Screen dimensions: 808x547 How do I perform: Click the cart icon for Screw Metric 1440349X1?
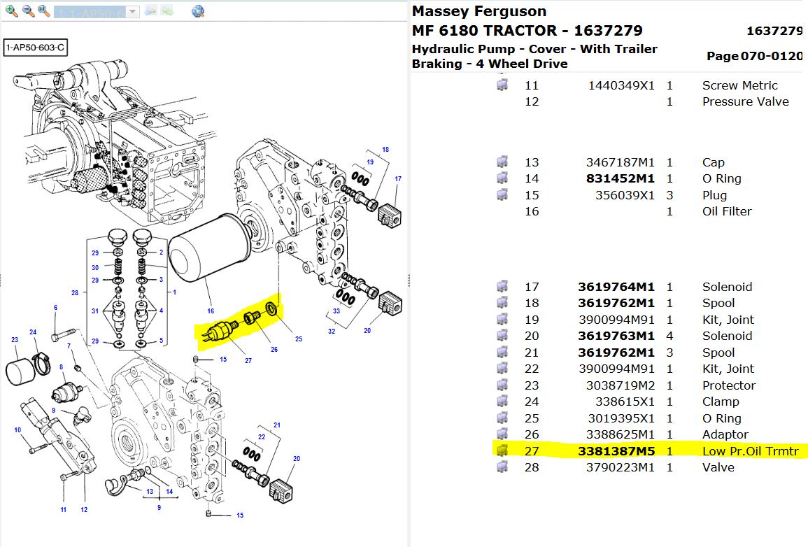pos(502,85)
